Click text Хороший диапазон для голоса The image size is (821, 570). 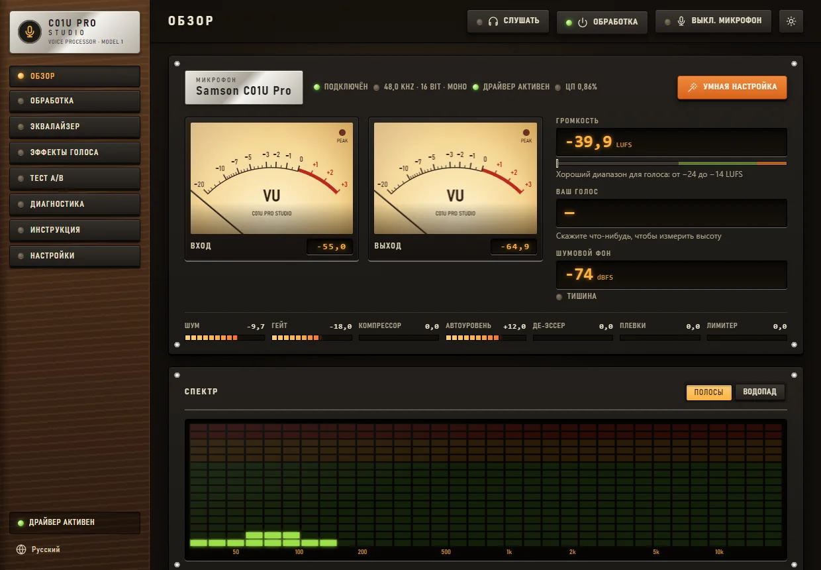[650, 174]
